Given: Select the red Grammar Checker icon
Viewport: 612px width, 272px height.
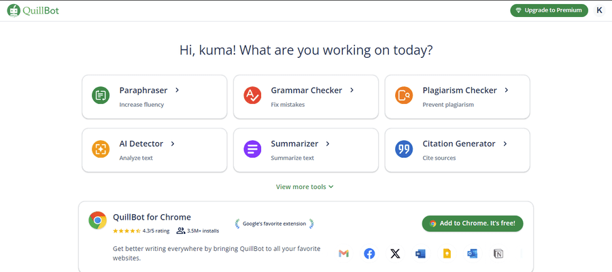Looking at the screenshot, I should click(x=252, y=95).
